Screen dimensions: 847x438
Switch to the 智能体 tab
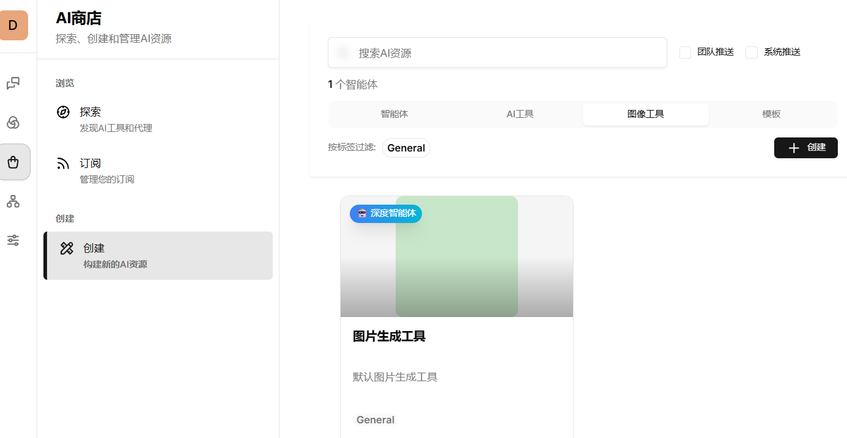point(394,114)
